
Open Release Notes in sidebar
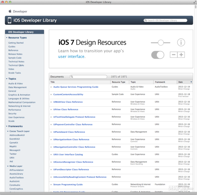(15, 54)
